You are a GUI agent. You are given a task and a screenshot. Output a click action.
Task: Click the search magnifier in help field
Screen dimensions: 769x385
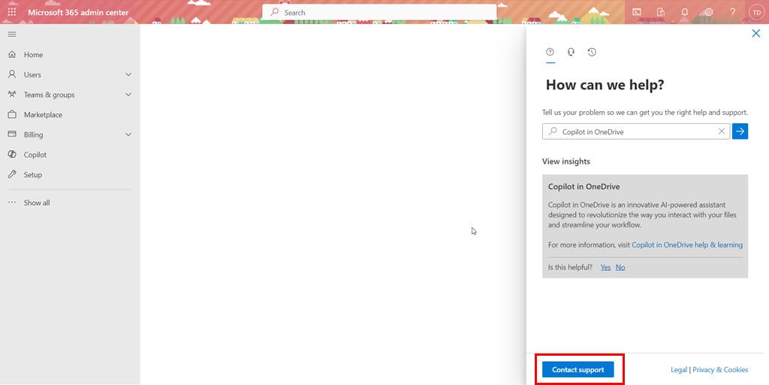click(x=553, y=131)
